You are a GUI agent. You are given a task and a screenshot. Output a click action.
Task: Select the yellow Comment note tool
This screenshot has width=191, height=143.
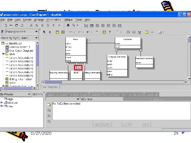(147, 32)
